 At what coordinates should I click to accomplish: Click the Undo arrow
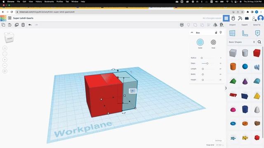click(30, 25)
